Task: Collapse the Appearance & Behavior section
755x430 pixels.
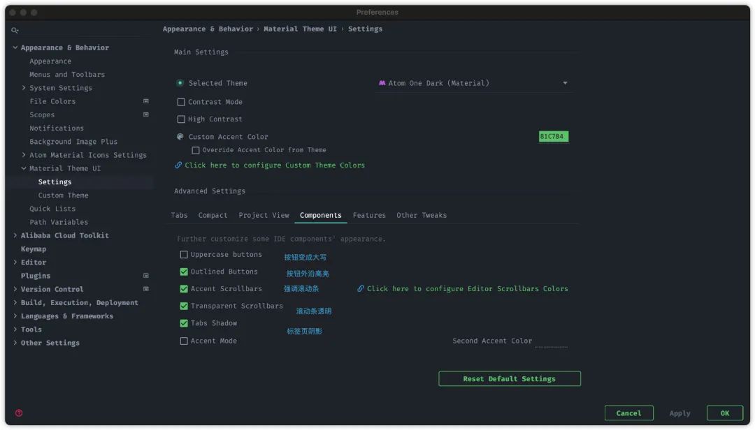Action: point(15,47)
